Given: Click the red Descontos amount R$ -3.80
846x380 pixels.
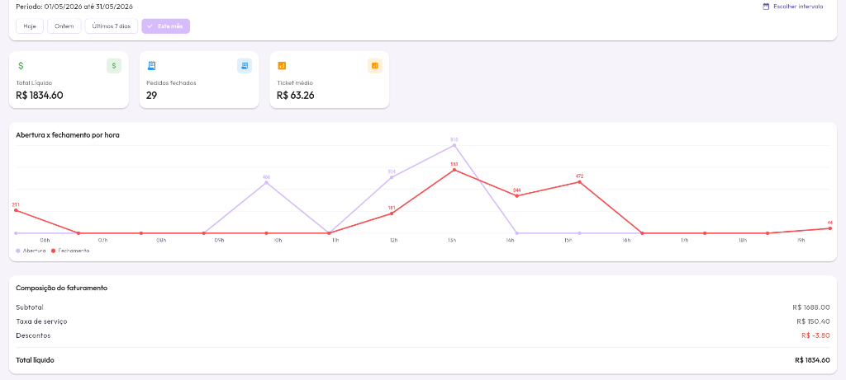Looking at the screenshot, I should coord(815,335).
